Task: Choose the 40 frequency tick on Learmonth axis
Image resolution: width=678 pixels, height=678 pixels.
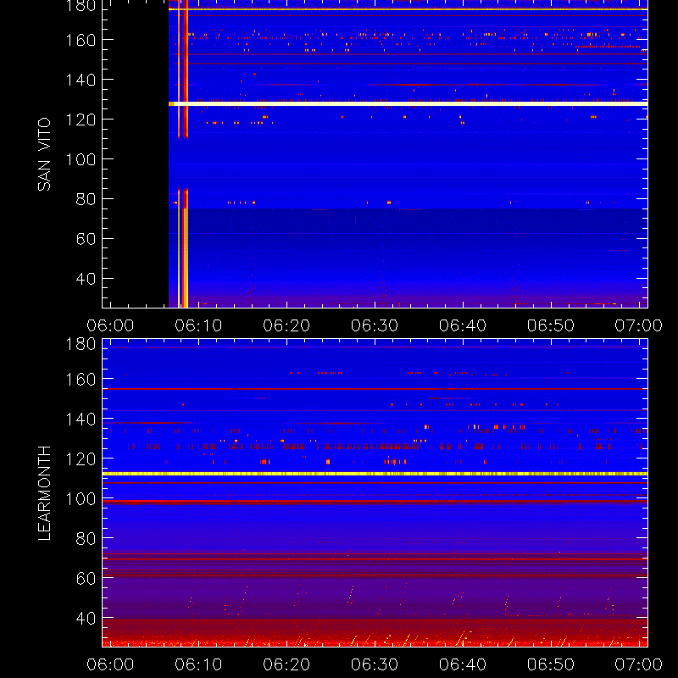Action: click(x=86, y=618)
